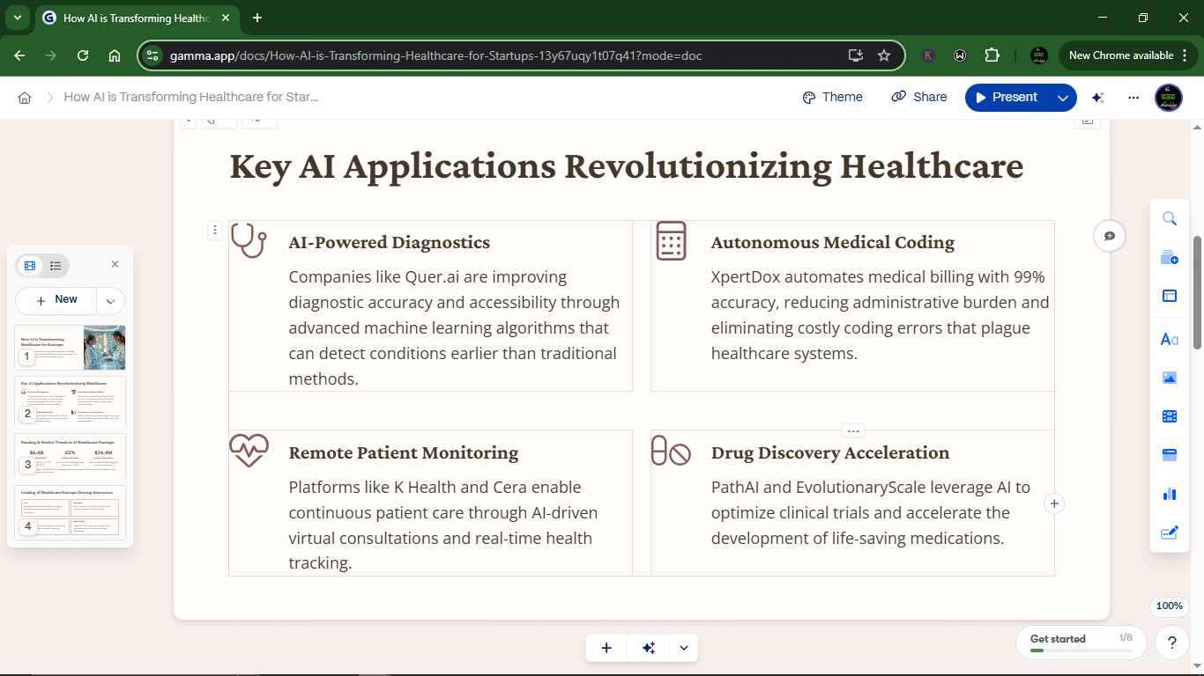Open the embed apps icon in right sidebar
Image resolution: width=1204 pixels, height=676 pixels.
[1170, 455]
